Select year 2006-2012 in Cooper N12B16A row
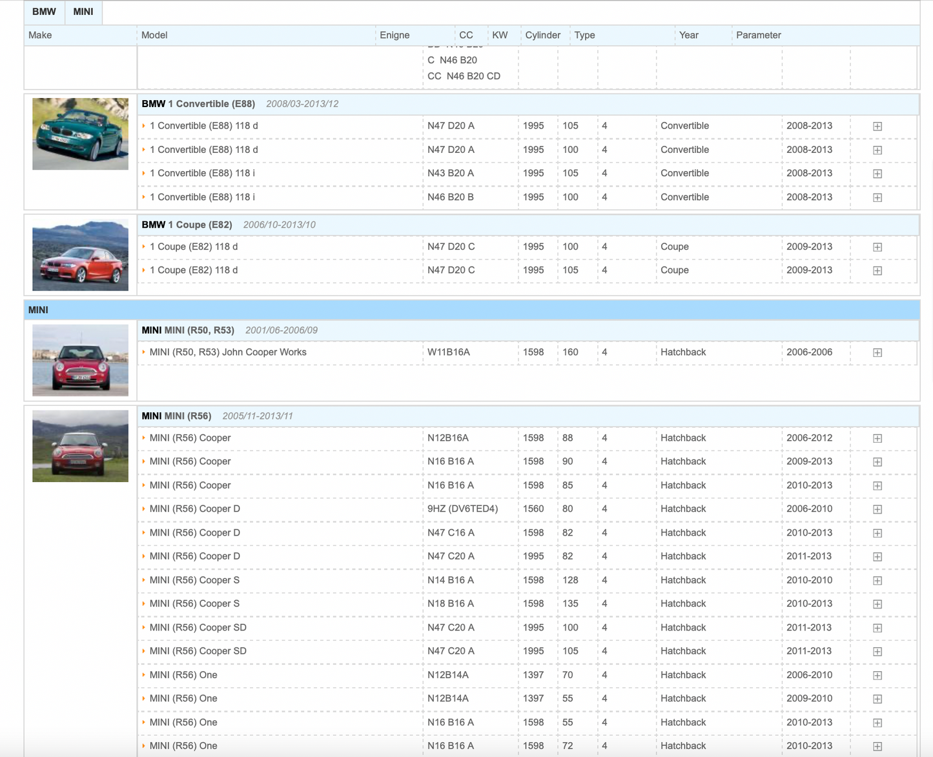This screenshot has width=933, height=757. 809,438
